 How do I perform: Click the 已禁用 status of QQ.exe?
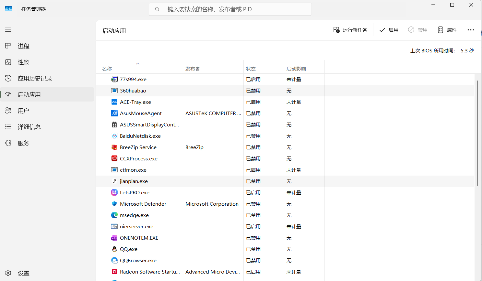click(x=253, y=249)
